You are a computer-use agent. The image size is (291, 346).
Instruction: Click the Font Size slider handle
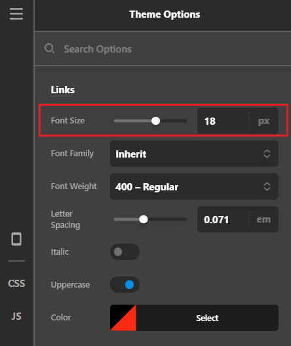tap(155, 121)
